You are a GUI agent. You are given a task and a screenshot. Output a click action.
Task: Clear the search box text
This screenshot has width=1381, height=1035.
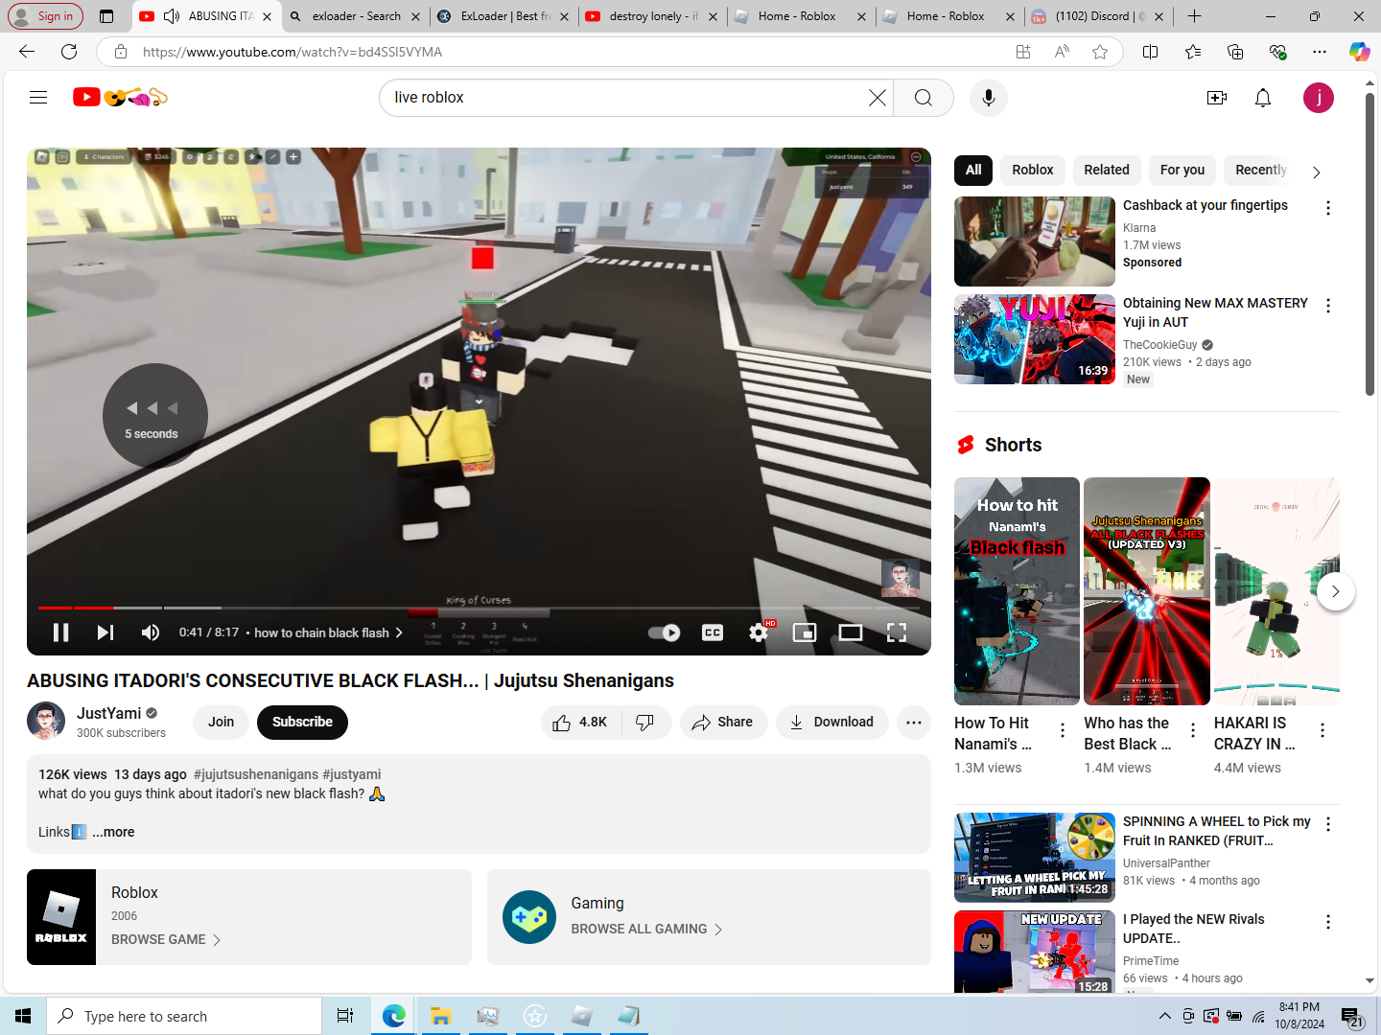877,98
